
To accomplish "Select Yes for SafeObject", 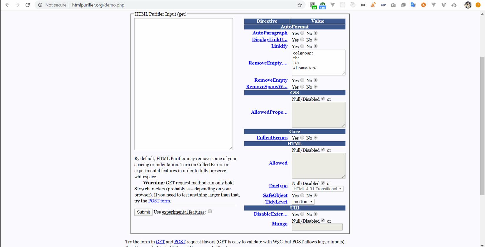I will tap(302, 195).
